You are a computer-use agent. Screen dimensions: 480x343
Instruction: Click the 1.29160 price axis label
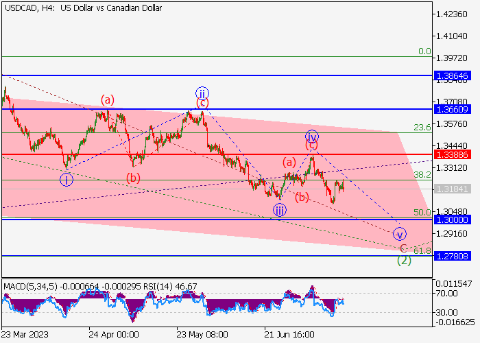[x=452, y=234]
